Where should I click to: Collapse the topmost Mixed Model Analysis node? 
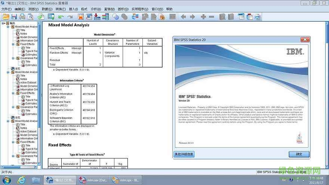(8, 27)
